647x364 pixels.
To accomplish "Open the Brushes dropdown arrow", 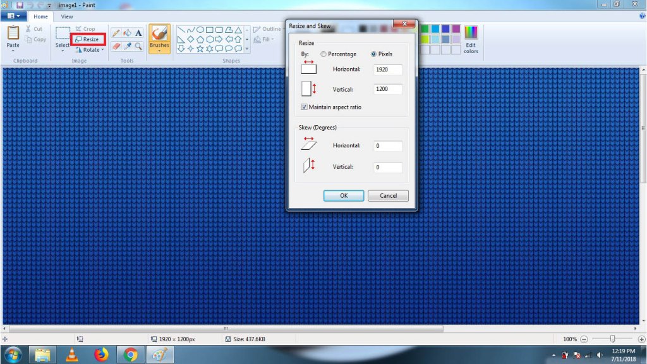I will pyautogui.click(x=159, y=51).
